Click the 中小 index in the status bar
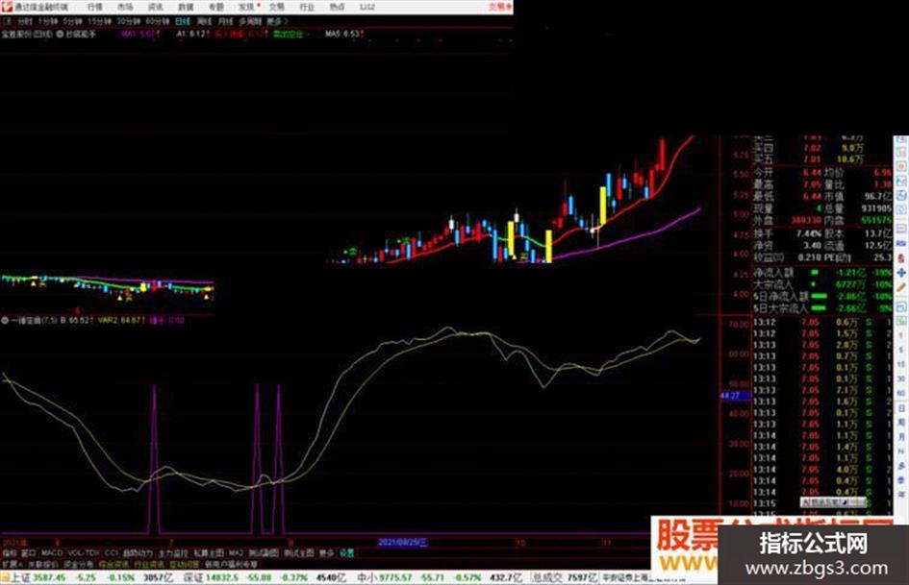The image size is (909, 585). click(440, 577)
